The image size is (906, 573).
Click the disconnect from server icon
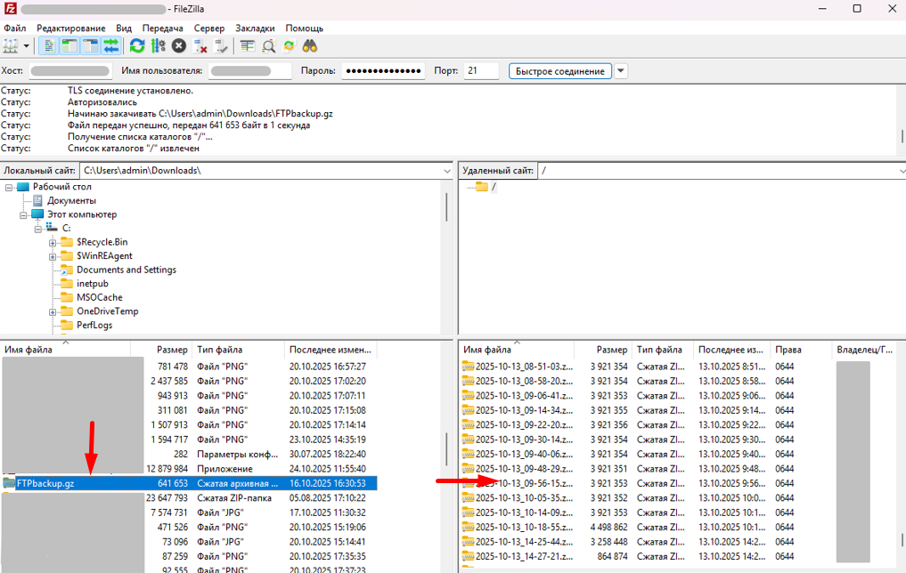200,46
